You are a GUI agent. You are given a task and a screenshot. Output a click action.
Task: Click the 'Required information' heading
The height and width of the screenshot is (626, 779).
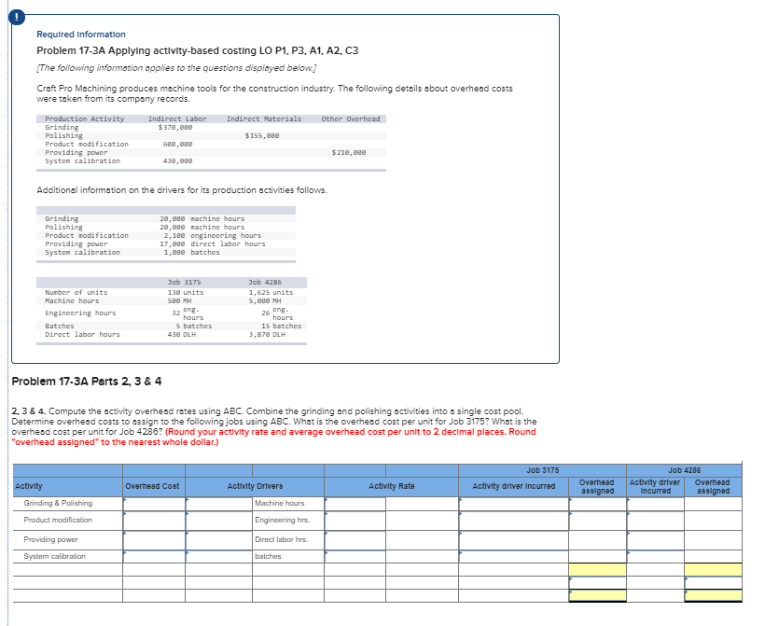81,35
